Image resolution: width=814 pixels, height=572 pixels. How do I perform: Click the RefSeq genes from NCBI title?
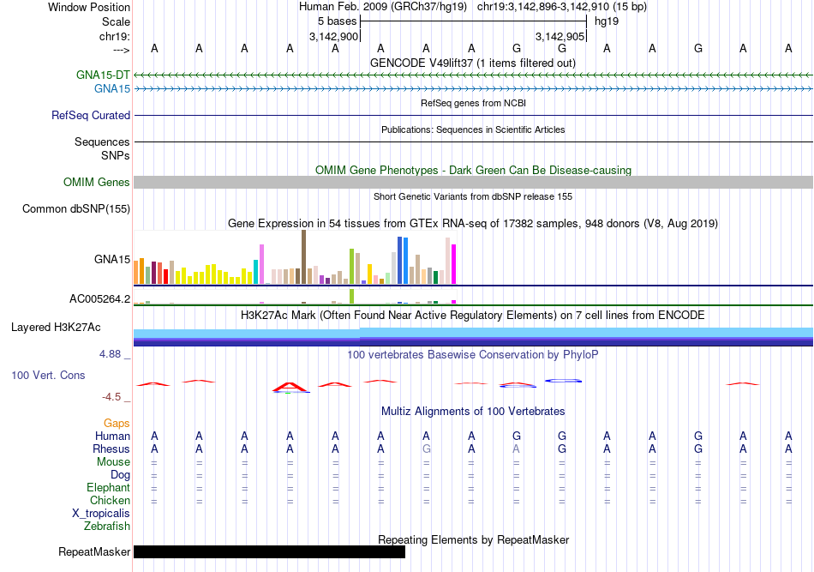click(474, 104)
